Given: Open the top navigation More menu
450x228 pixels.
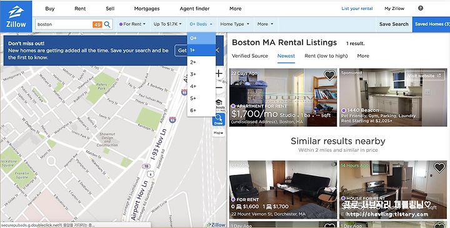Looking at the screenshot, I should coord(236,9).
